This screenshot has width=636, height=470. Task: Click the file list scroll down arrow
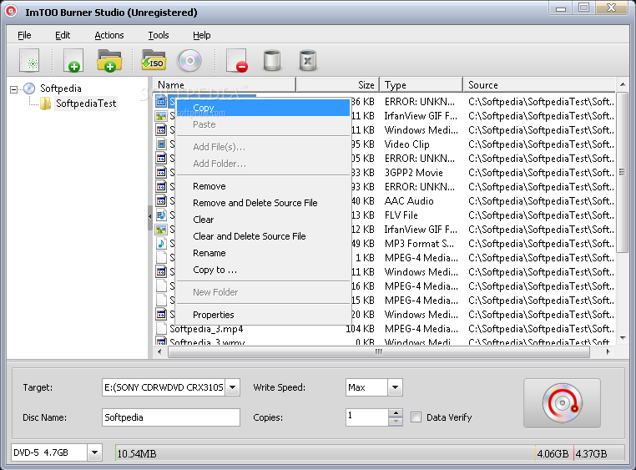(x=623, y=338)
